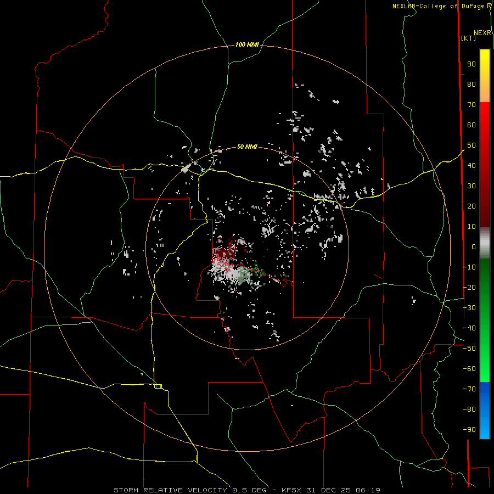Screen dimensions: 494x494
Task: Click the -70 value on the velocity scale
Action: point(469,389)
